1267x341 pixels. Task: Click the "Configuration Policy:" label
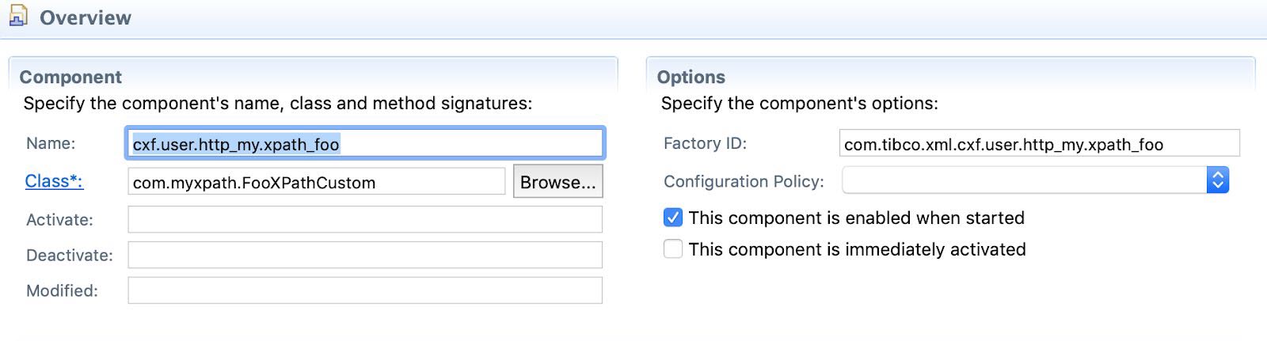click(743, 181)
